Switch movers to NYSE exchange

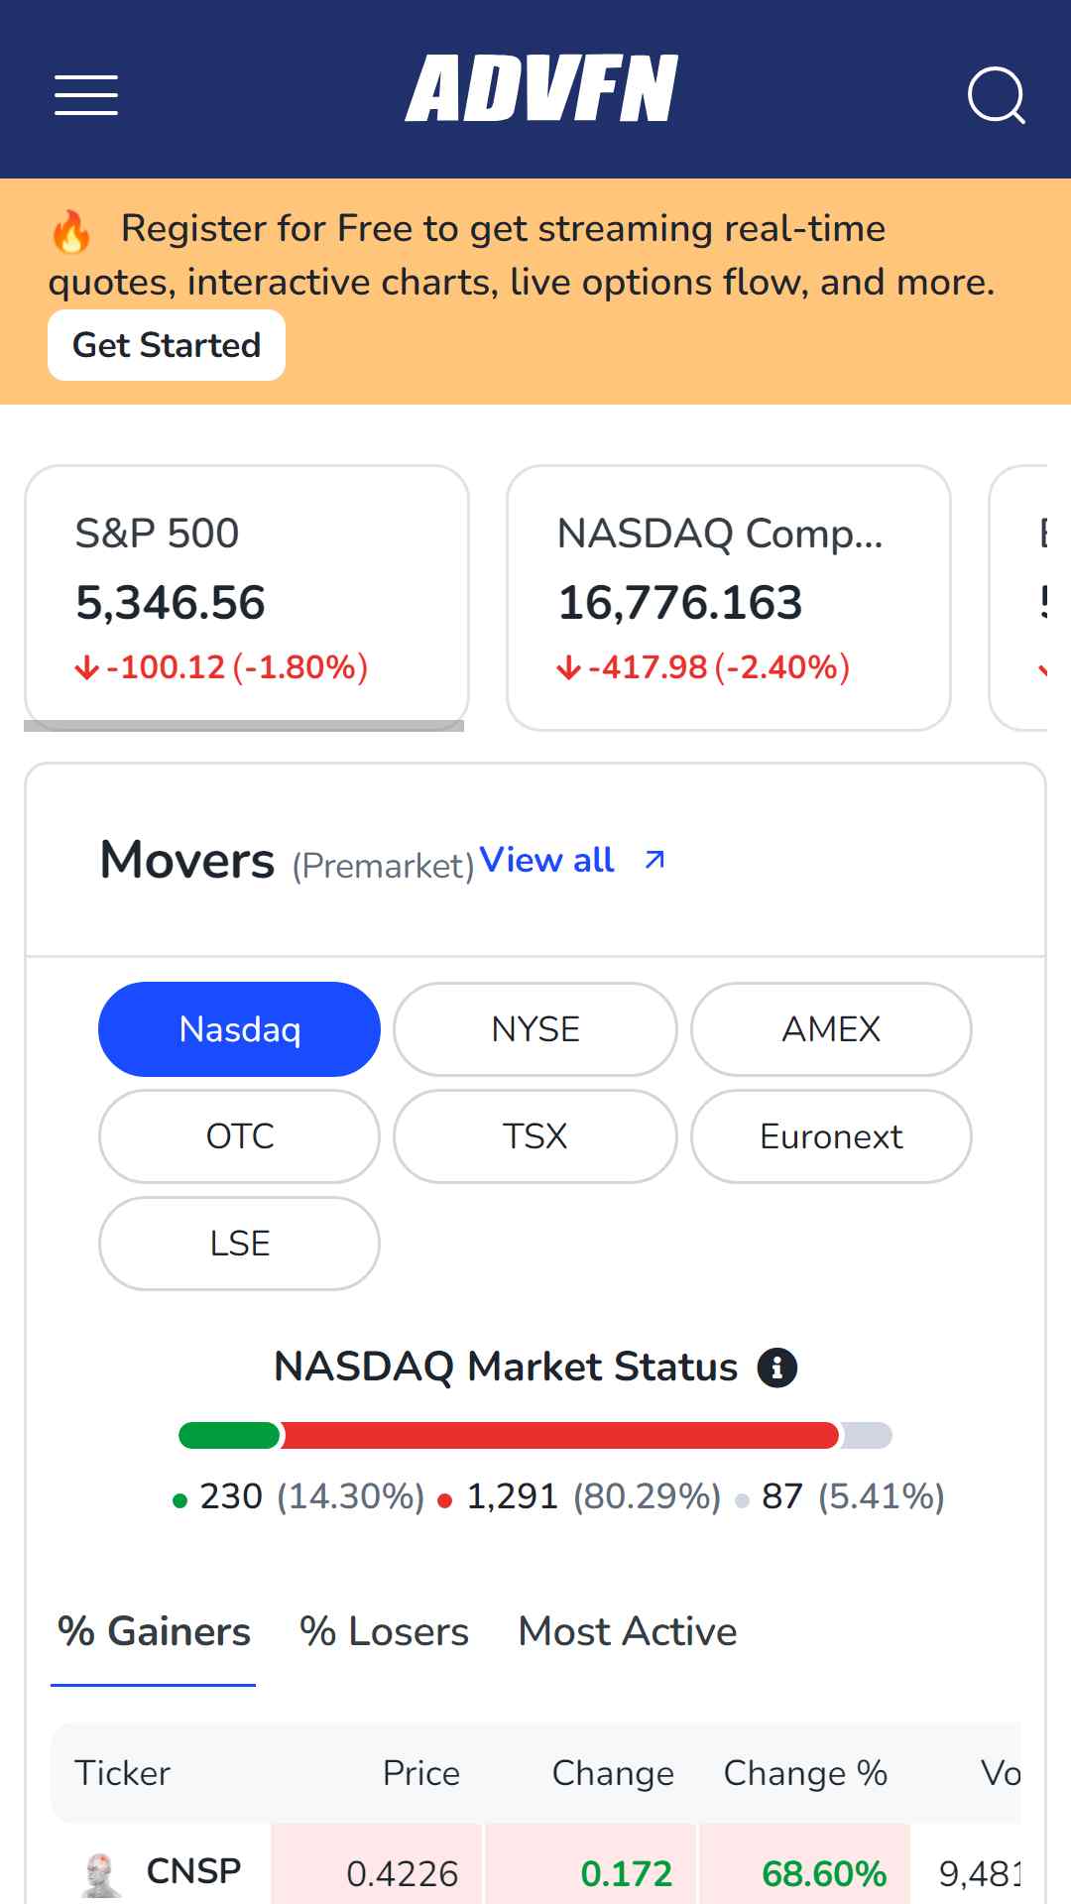tap(535, 1029)
